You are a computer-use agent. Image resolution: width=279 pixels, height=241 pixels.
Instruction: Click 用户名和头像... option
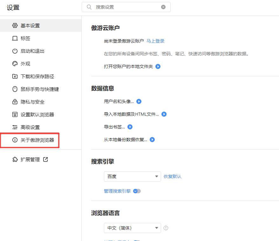(119, 101)
